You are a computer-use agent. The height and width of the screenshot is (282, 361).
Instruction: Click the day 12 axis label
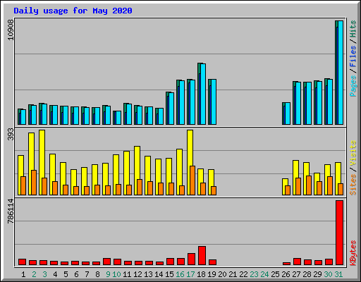[x=137, y=274]
